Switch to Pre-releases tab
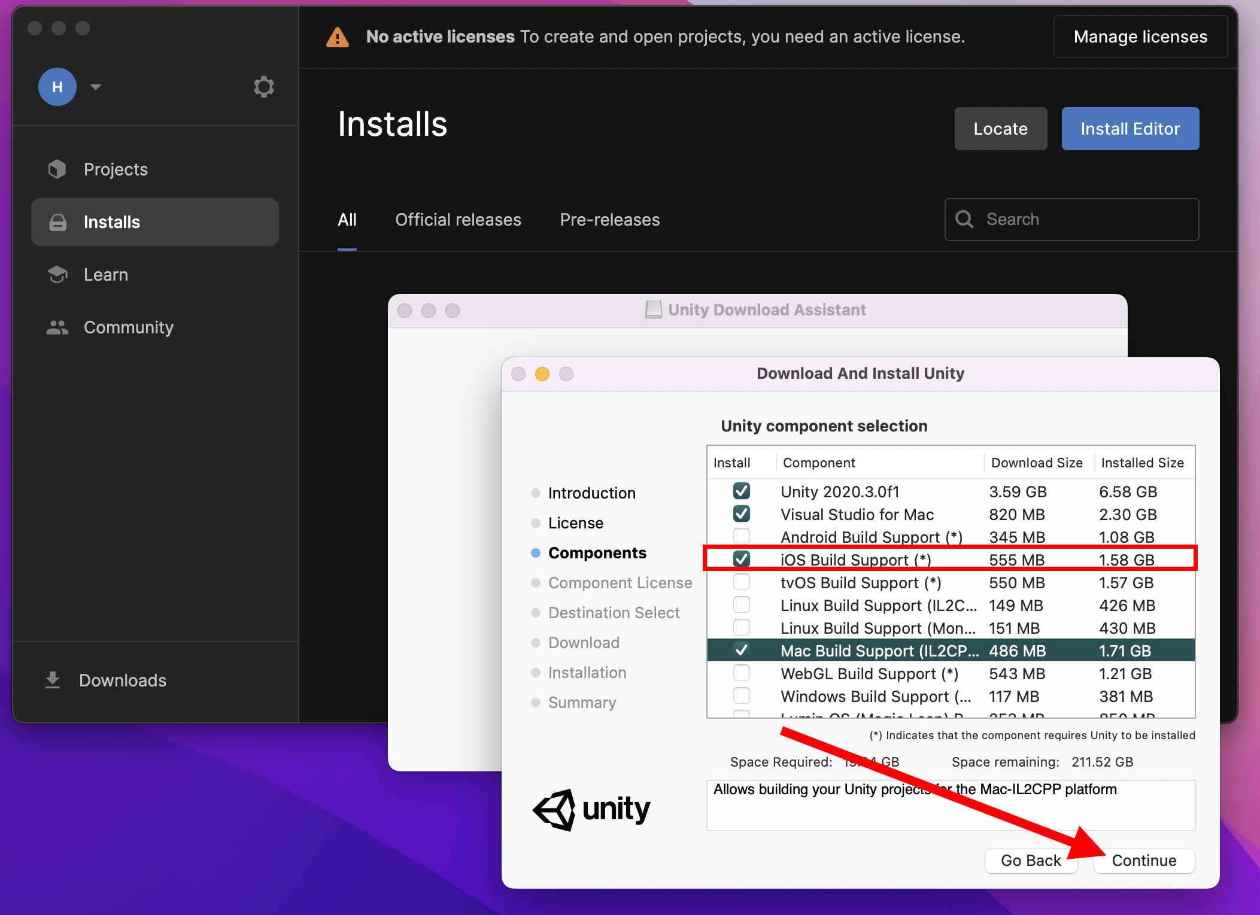Viewport: 1260px width, 915px height. coord(609,220)
